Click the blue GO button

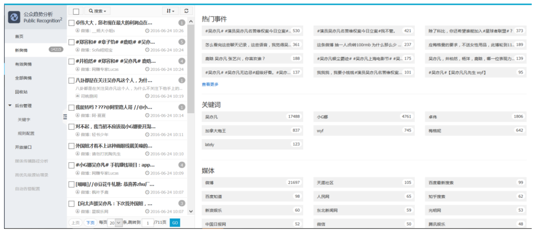[175, 223]
